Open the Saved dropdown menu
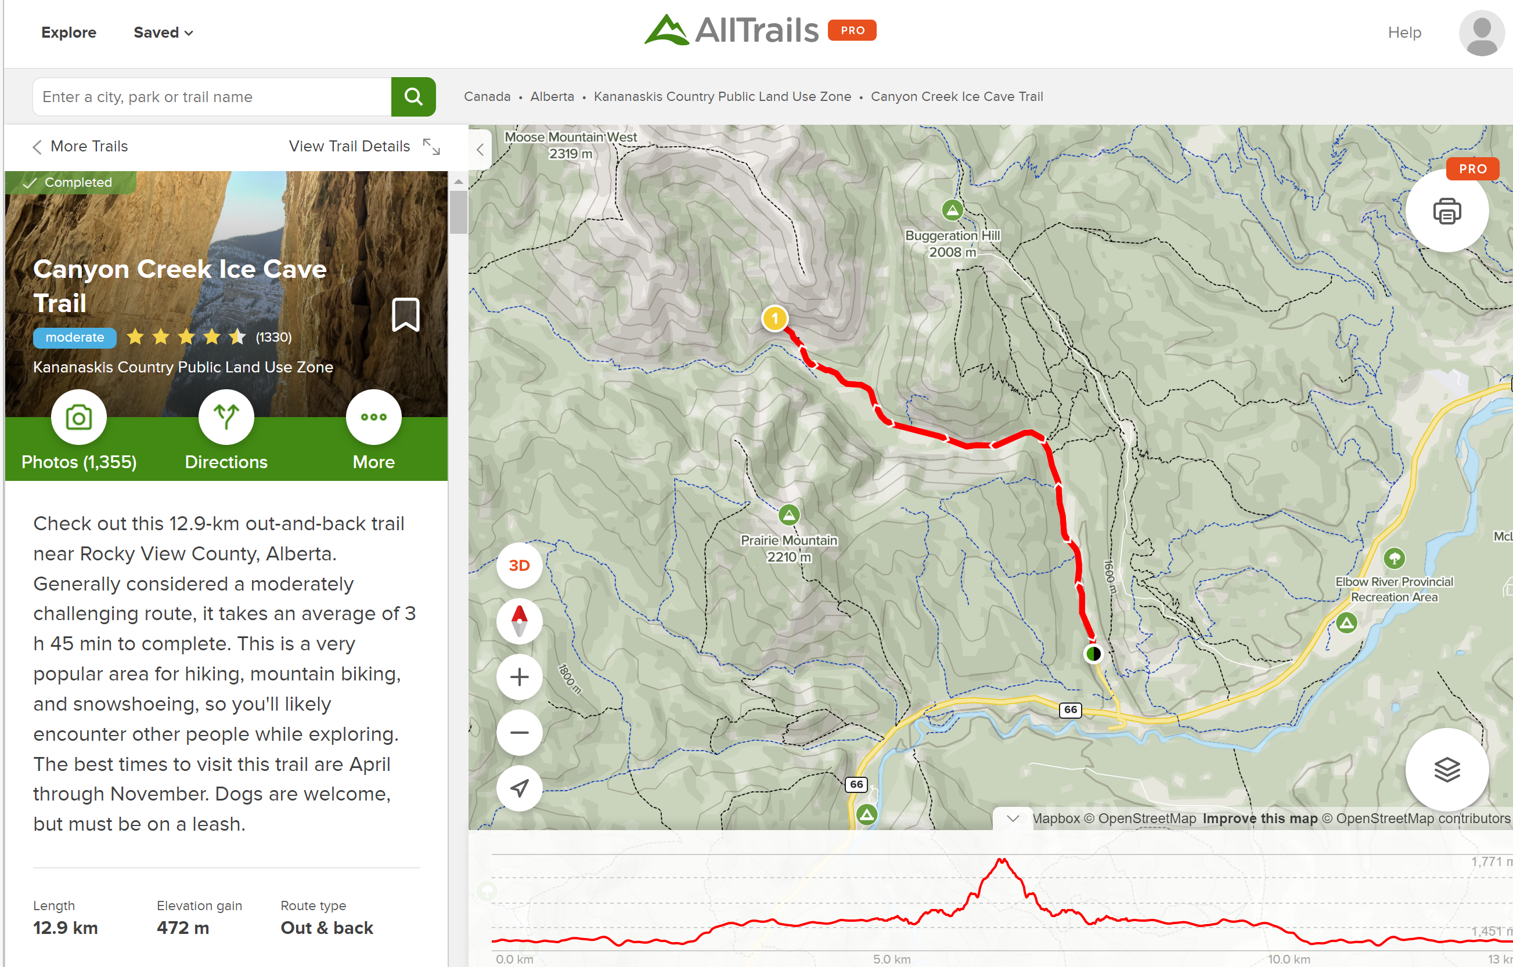Image resolution: width=1513 pixels, height=967 pixels. coord(163,32)
